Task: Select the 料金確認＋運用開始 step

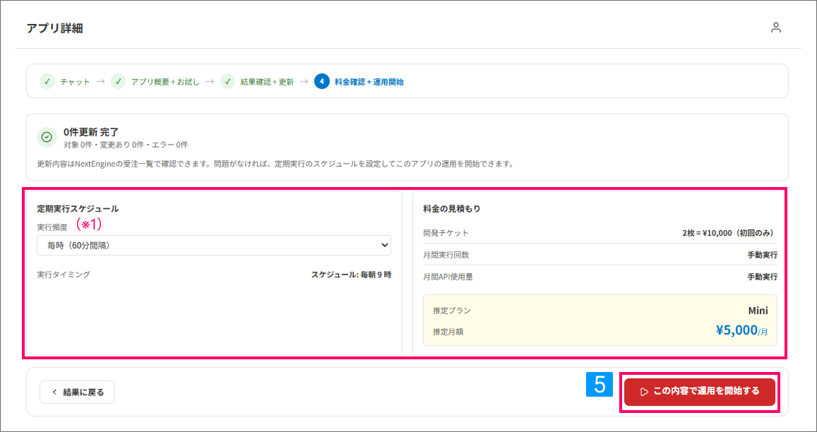Action: pos(369,82)
